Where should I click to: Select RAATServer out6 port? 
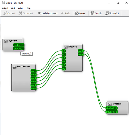(33, 89)
